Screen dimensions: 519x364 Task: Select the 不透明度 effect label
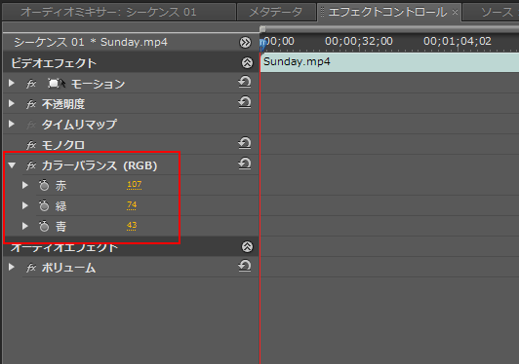(x=63, y=104)
